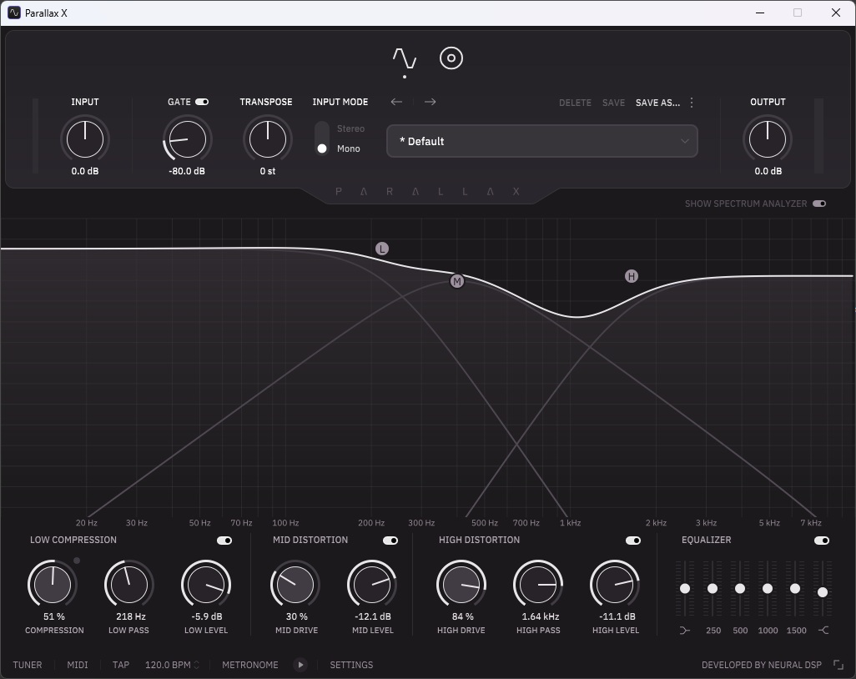Click the Low Pass knob
The height and width of the screenshot is (679, 856).
pos(128,584)
